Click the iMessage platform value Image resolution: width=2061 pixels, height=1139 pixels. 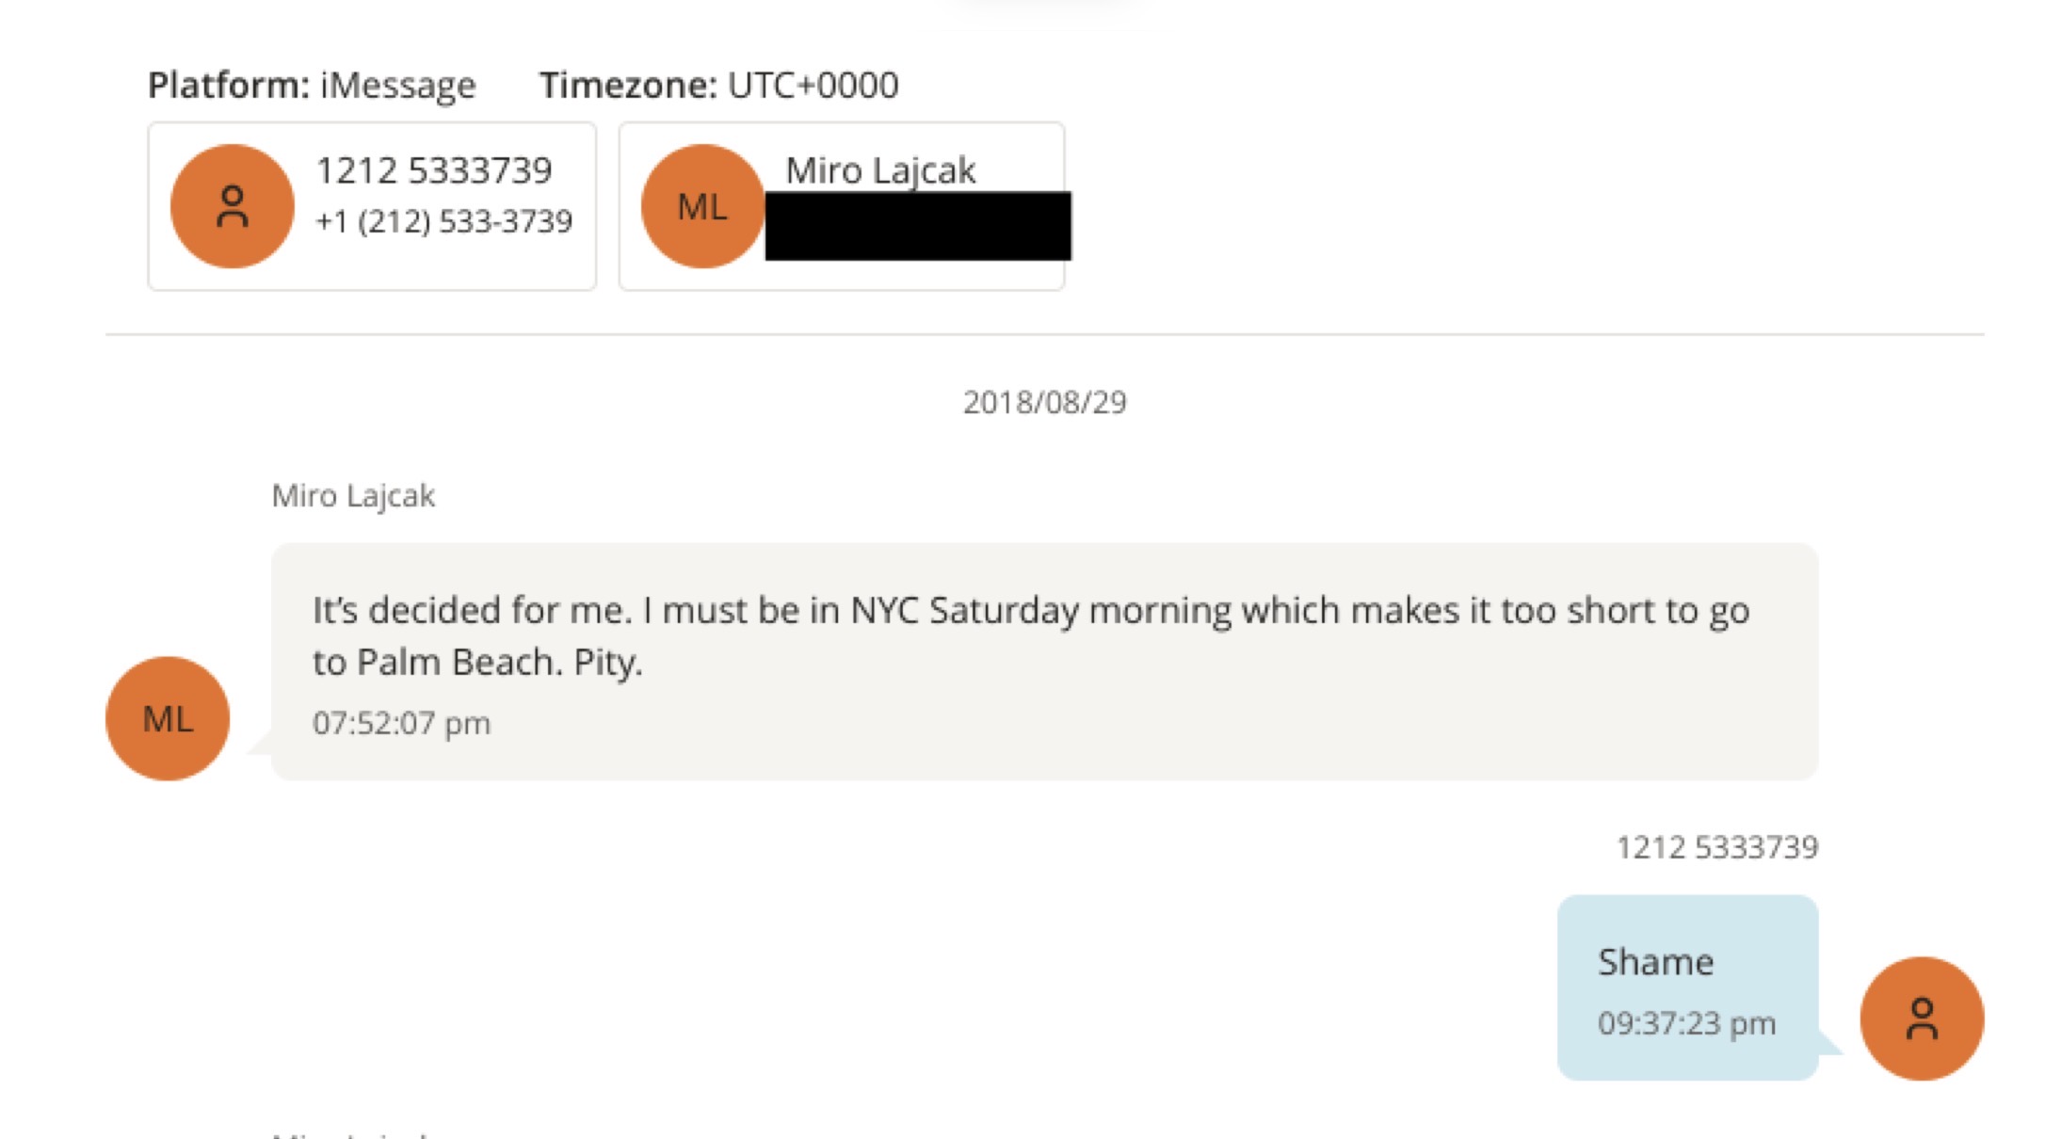(397, 85)
